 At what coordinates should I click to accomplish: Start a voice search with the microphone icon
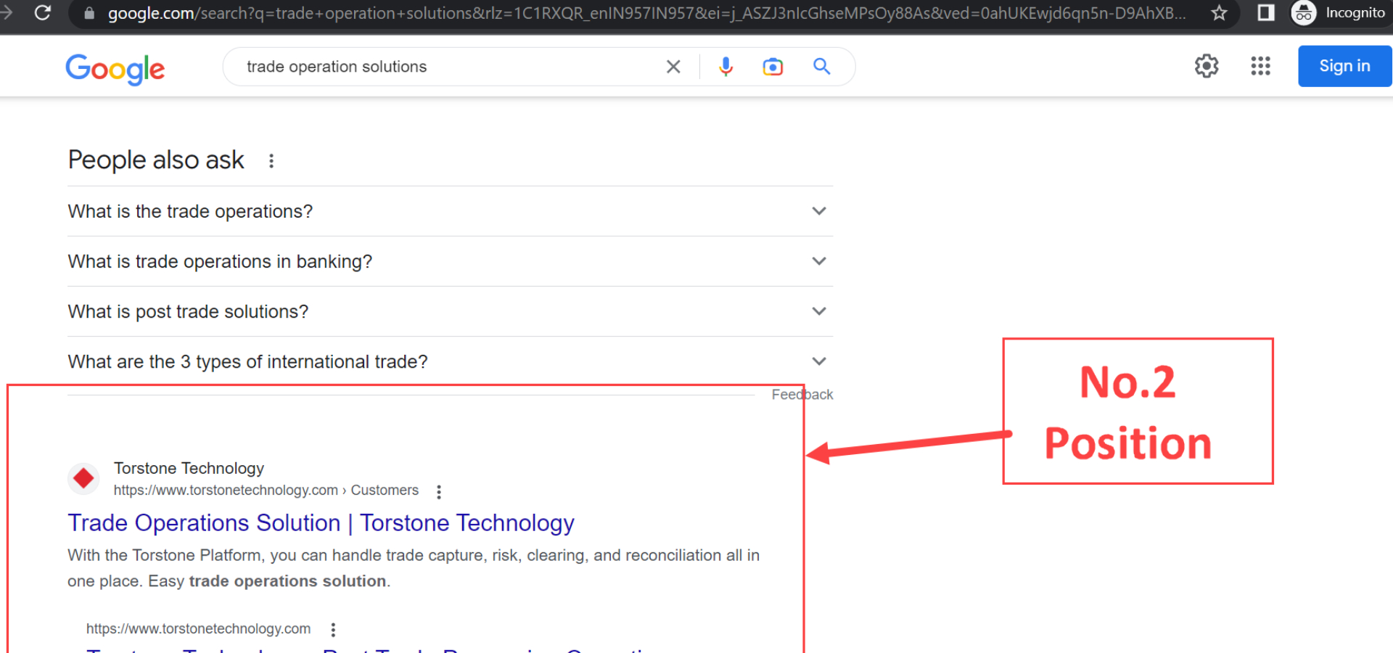[x=725, y=66]
